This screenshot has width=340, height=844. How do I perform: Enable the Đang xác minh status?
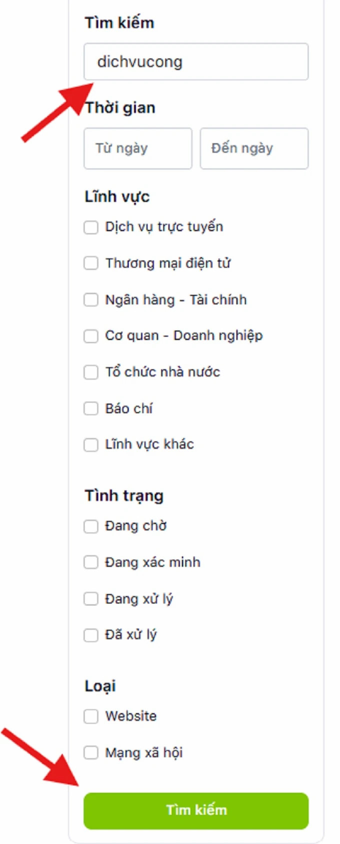click(90, 562)
